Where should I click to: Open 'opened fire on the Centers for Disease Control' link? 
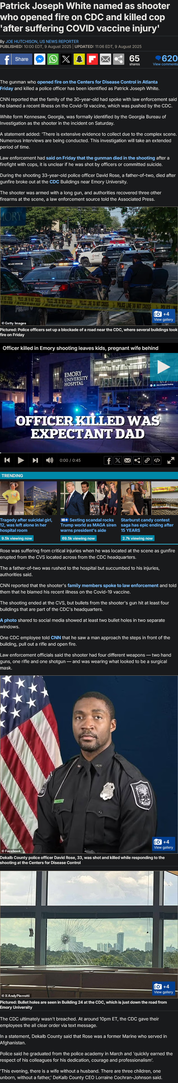coord(78,85)
